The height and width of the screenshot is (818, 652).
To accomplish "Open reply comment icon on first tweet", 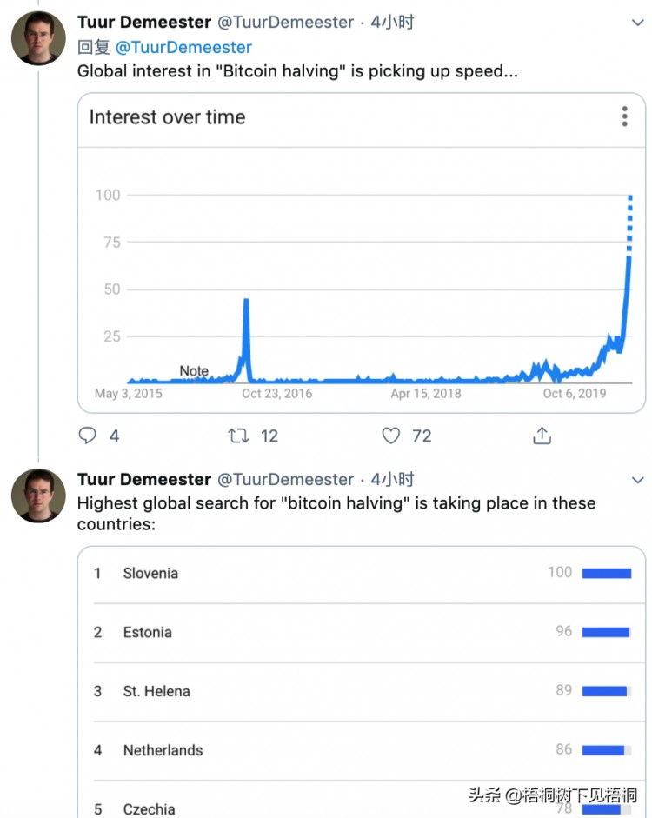I will (87, 436).
